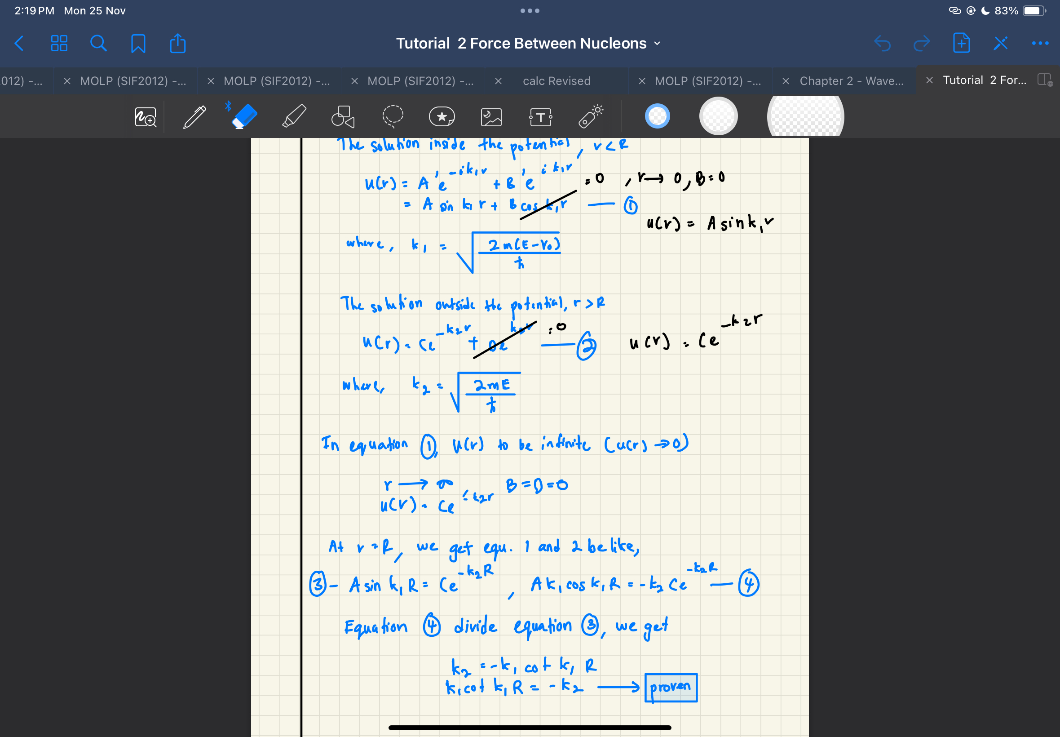Screen dimensions: 1060x737
Task: Select the Pen tool
Action: pos(194,116)
